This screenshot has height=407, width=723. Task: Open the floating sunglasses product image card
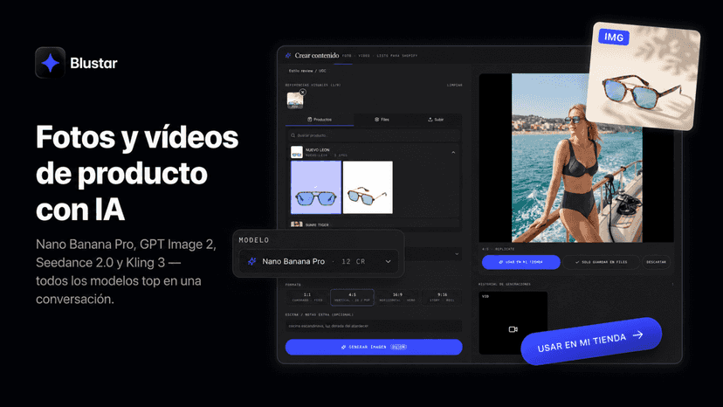point(644,77)
